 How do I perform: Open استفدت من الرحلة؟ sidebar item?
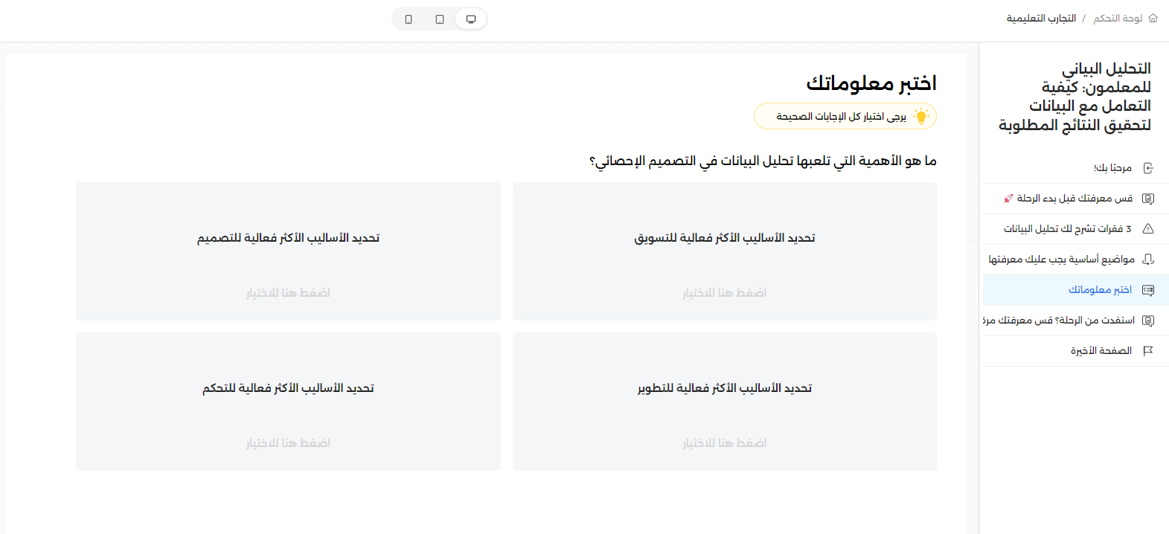click(x=1076, y=321)
